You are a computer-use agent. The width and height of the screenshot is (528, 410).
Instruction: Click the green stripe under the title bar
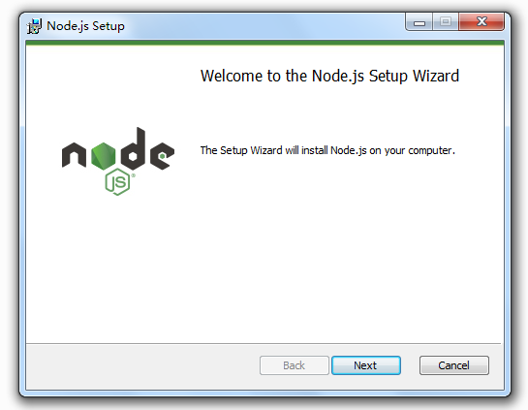(x=264, y=43)
